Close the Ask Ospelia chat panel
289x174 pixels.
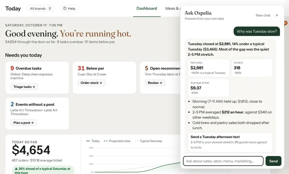[276, 15]
